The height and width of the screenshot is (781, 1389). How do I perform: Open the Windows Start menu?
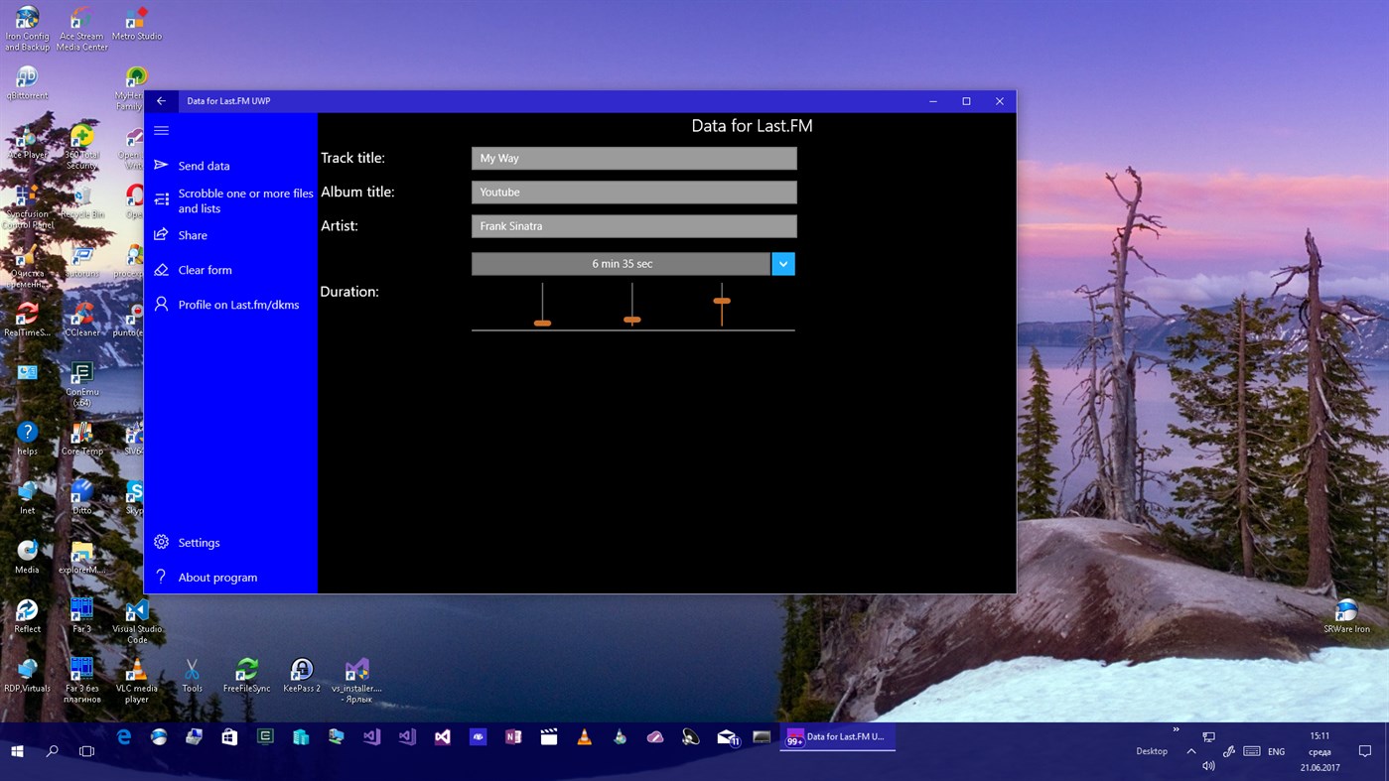pos(17,751)
